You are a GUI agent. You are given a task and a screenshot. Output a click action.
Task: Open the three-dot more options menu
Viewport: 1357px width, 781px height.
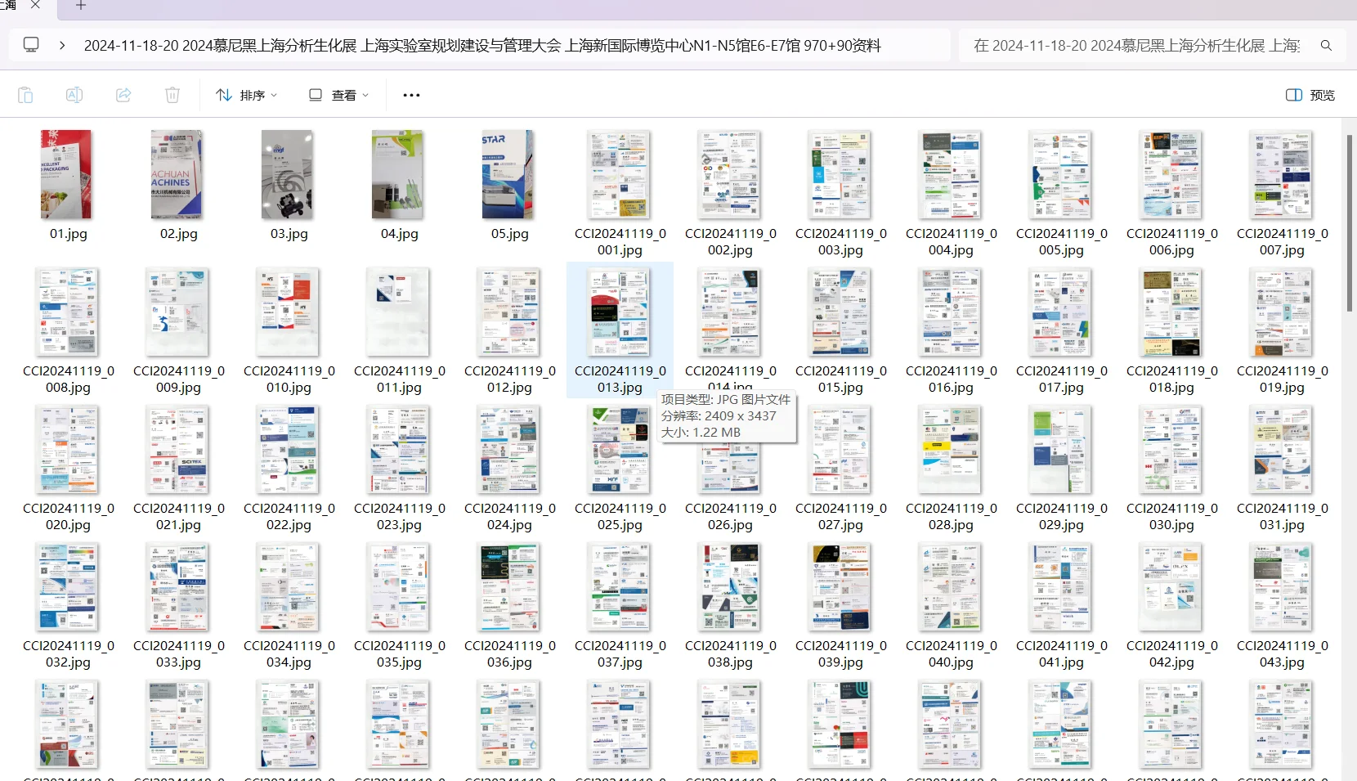411,95
